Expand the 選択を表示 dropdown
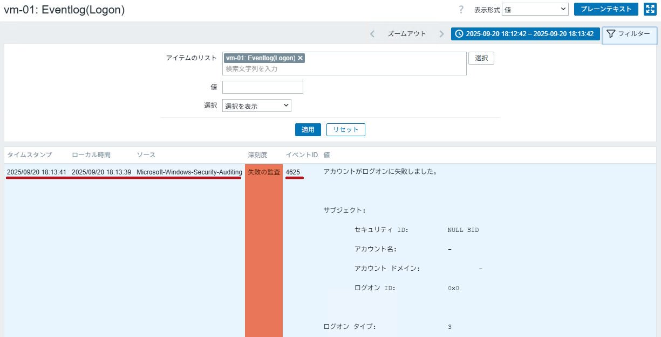The image size is (661, 337). (x=257, y=106)
